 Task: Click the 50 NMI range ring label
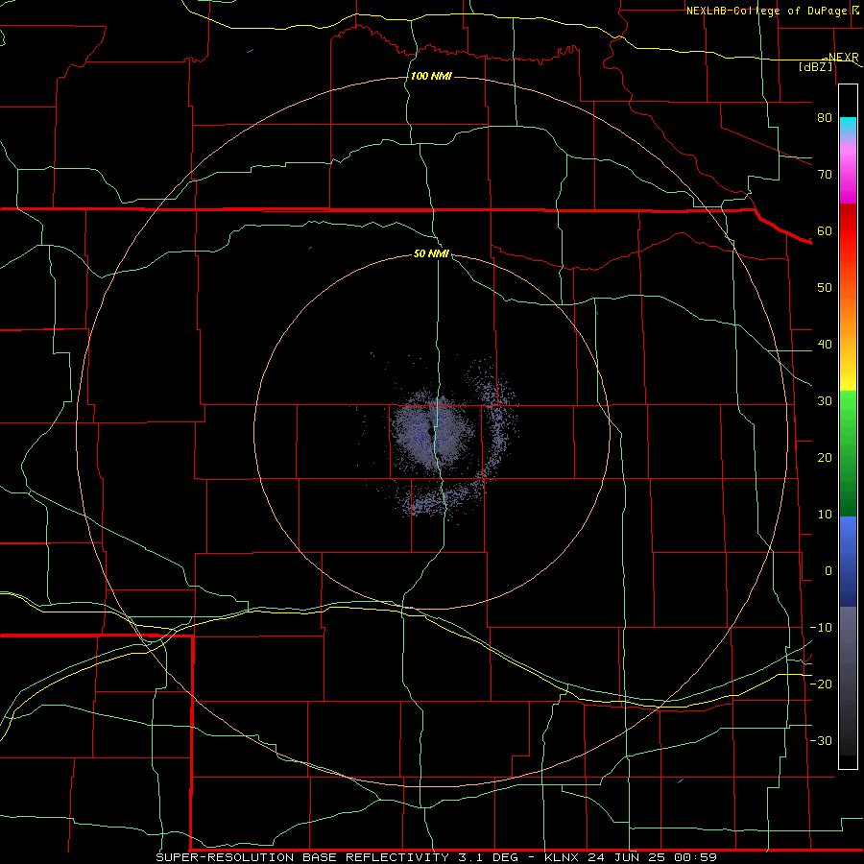[x=431, y=253]
